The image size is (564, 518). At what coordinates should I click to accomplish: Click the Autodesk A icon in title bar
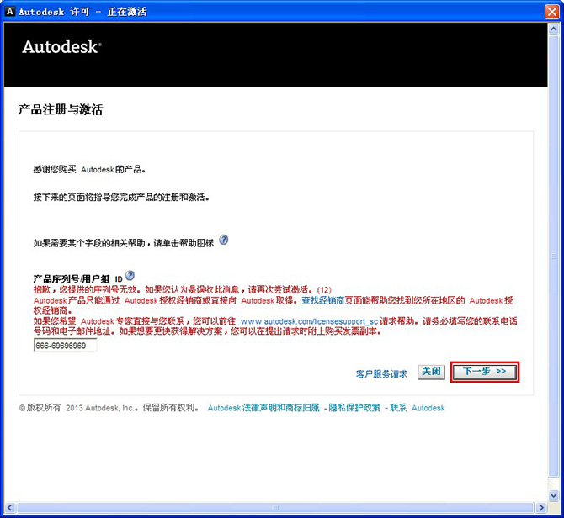click(x=10, y=12)
